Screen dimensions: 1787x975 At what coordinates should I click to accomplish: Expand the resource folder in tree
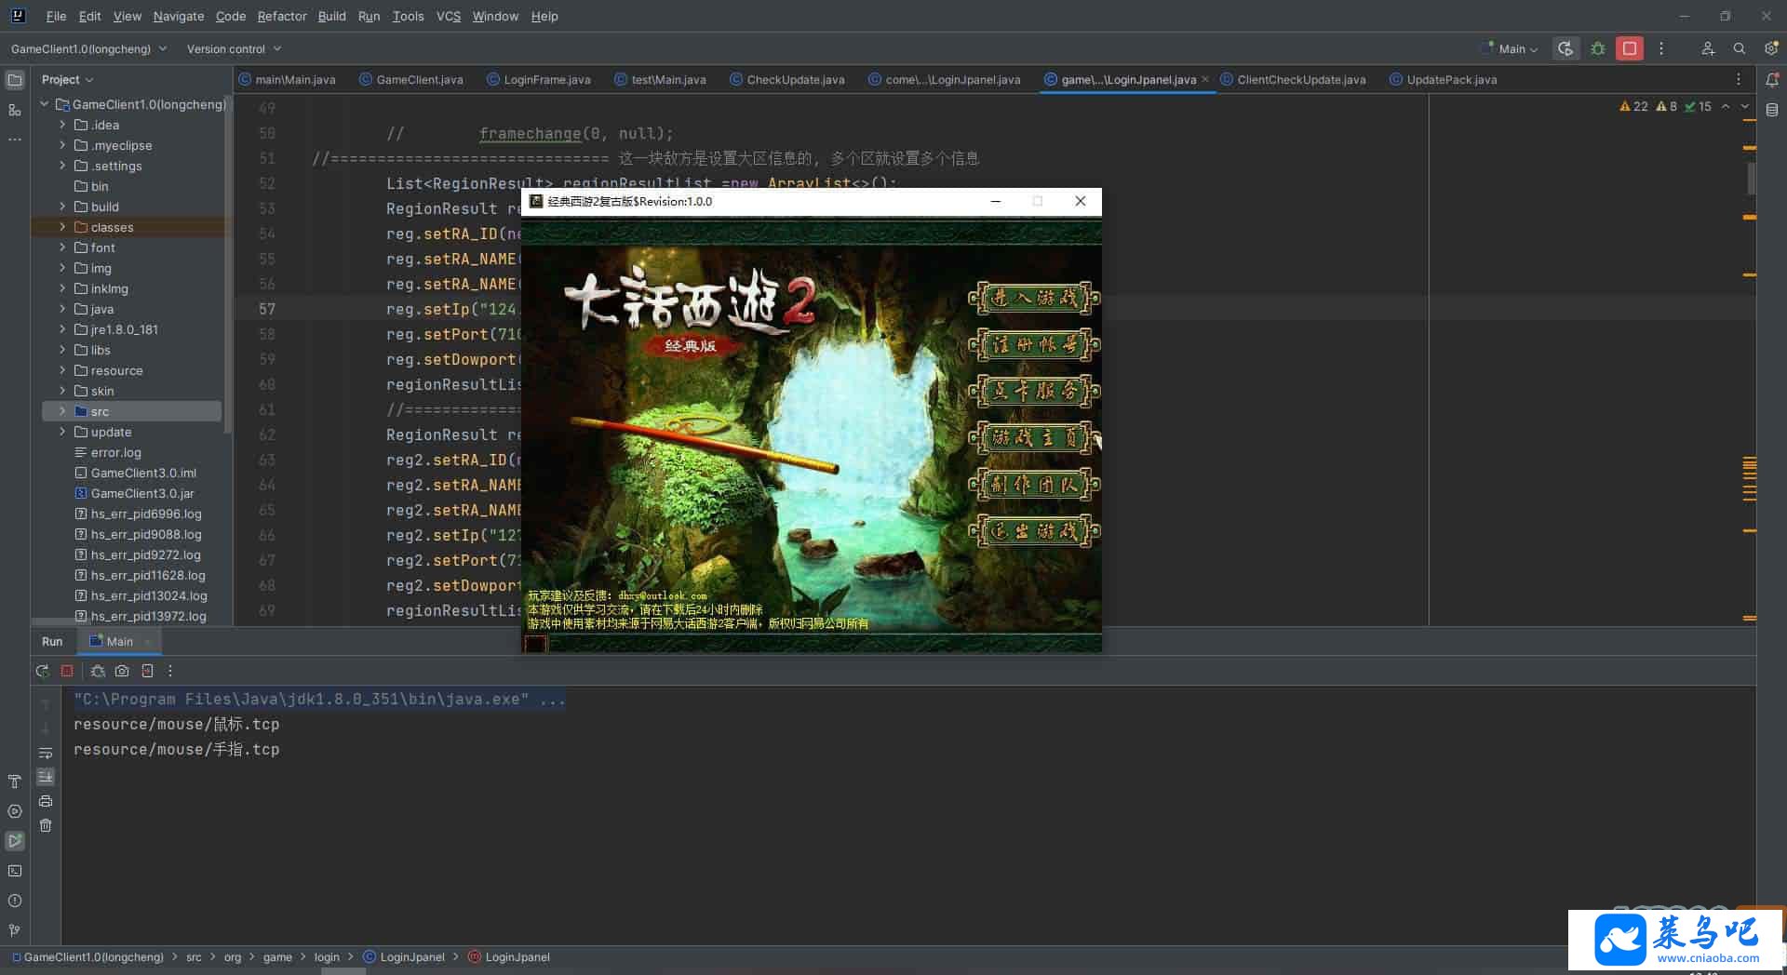click(62, 370)
